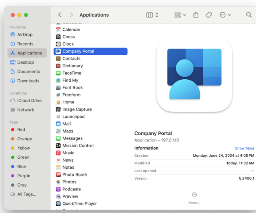
Task: Open the view mode up-down selector arrows
Action: pyautogui.click(x=157, y=15)
